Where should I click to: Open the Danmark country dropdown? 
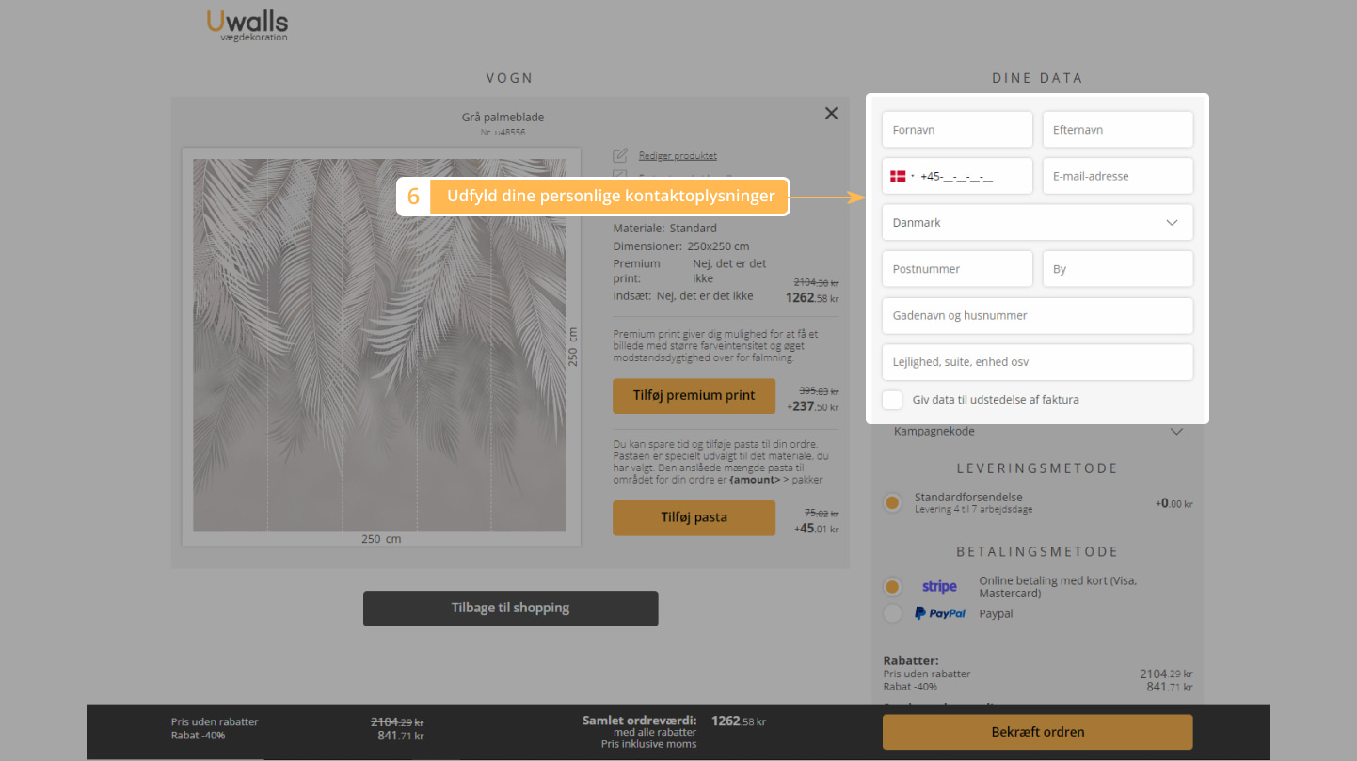point(1037,223)
